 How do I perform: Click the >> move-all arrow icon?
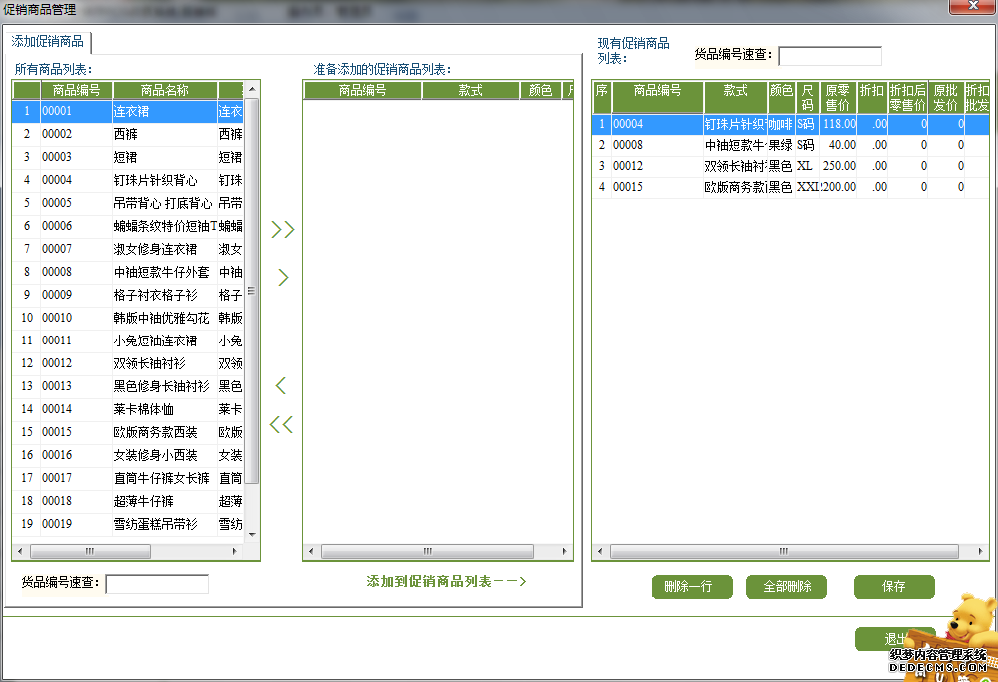pos(282,229)
